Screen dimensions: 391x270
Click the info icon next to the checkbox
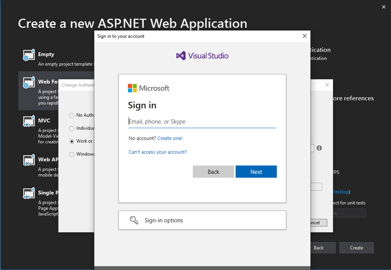coord(319,148)
